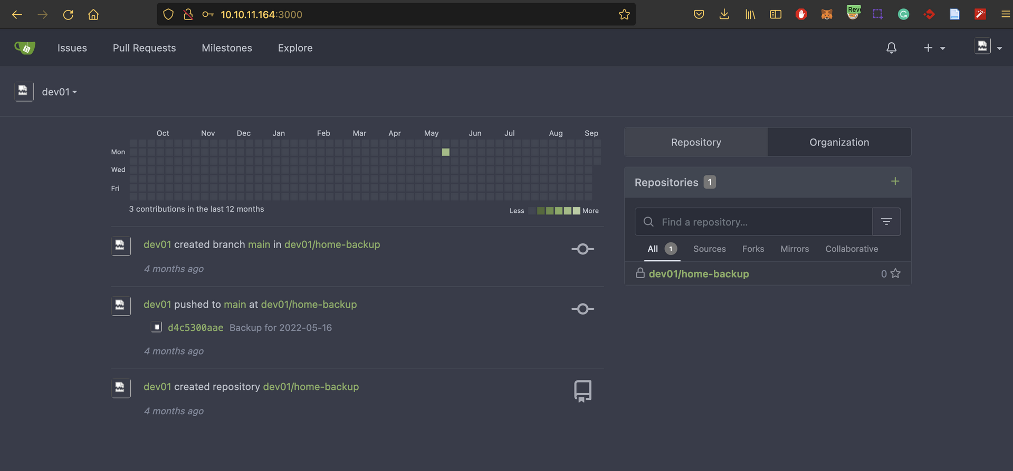1013x471 pixels.
Task: Click the highlighted May contribution square
Action: click(x=446, y=152)
